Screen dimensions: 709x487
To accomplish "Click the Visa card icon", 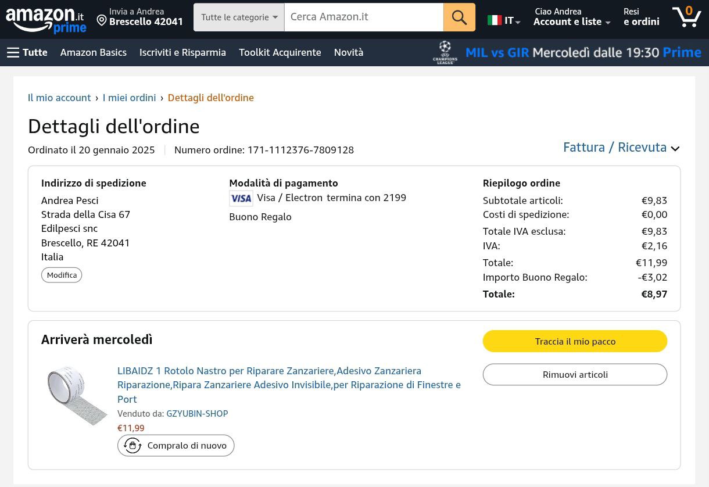I will click(241, 198).
